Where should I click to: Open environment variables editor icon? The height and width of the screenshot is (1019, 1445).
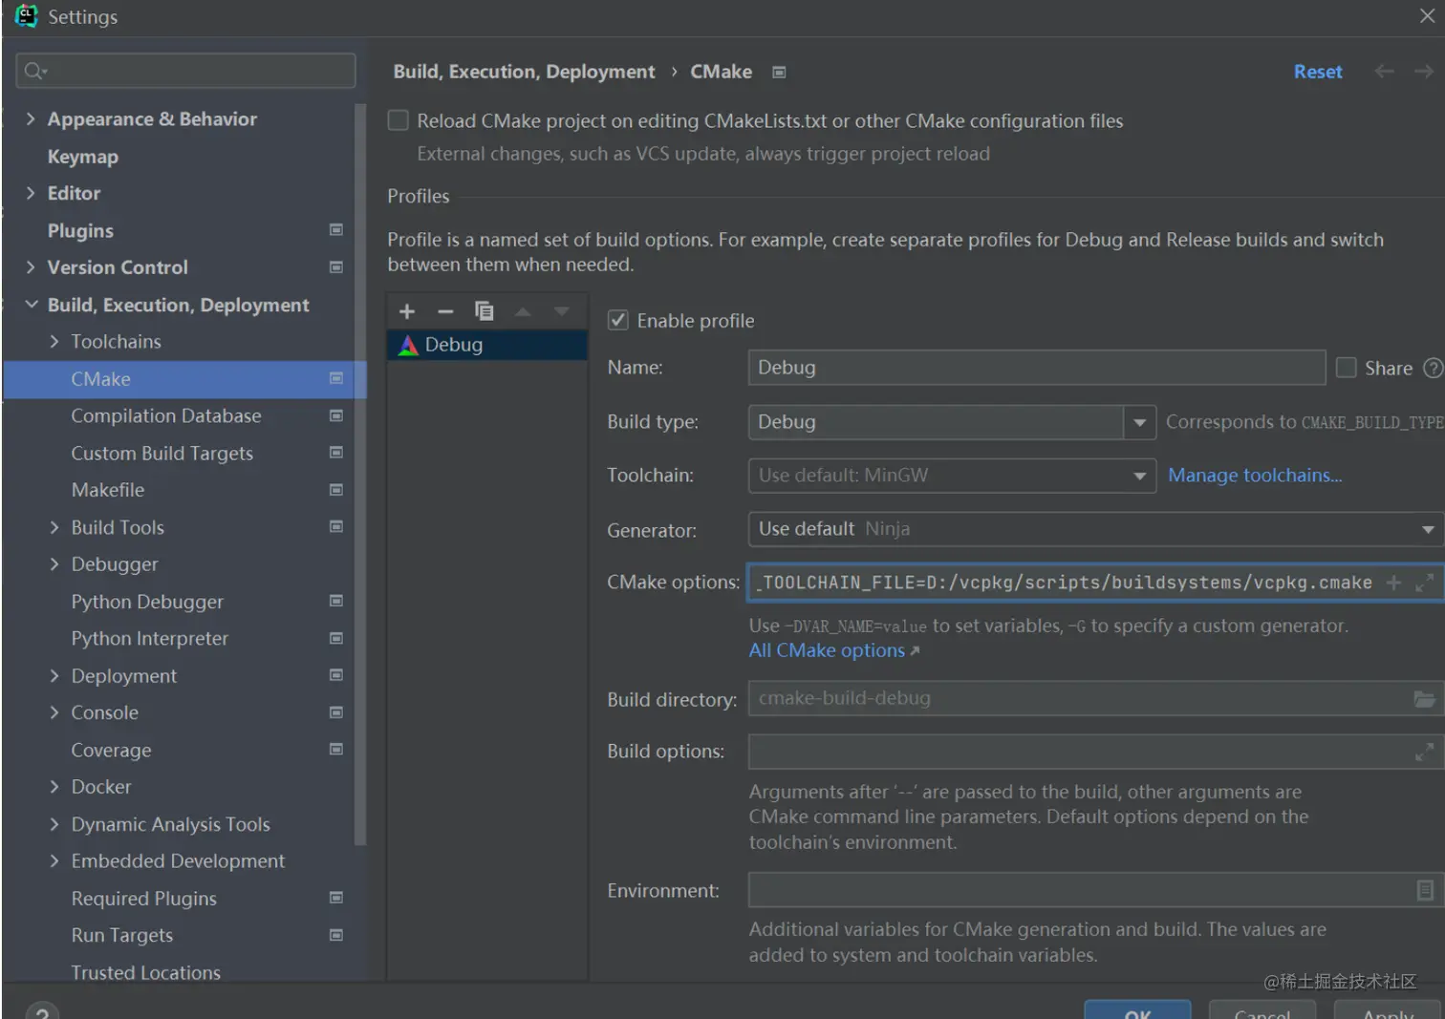point(1425,890)
